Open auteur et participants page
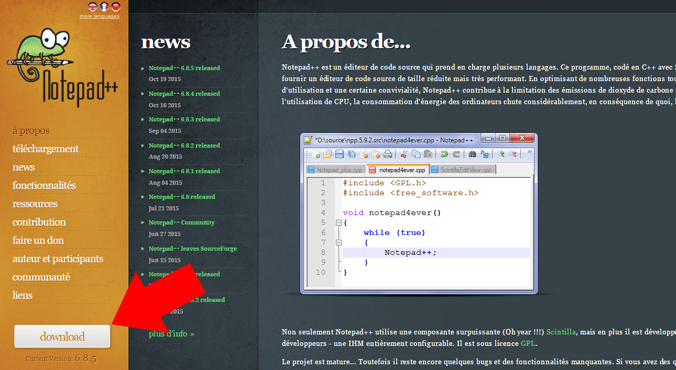 point(58,259)
